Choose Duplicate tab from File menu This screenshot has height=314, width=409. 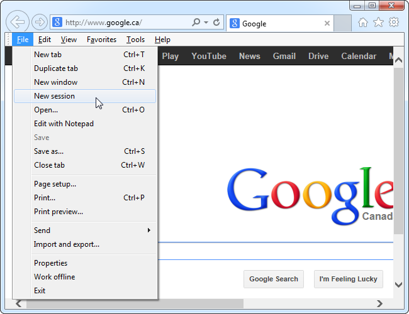click(85, 68)
